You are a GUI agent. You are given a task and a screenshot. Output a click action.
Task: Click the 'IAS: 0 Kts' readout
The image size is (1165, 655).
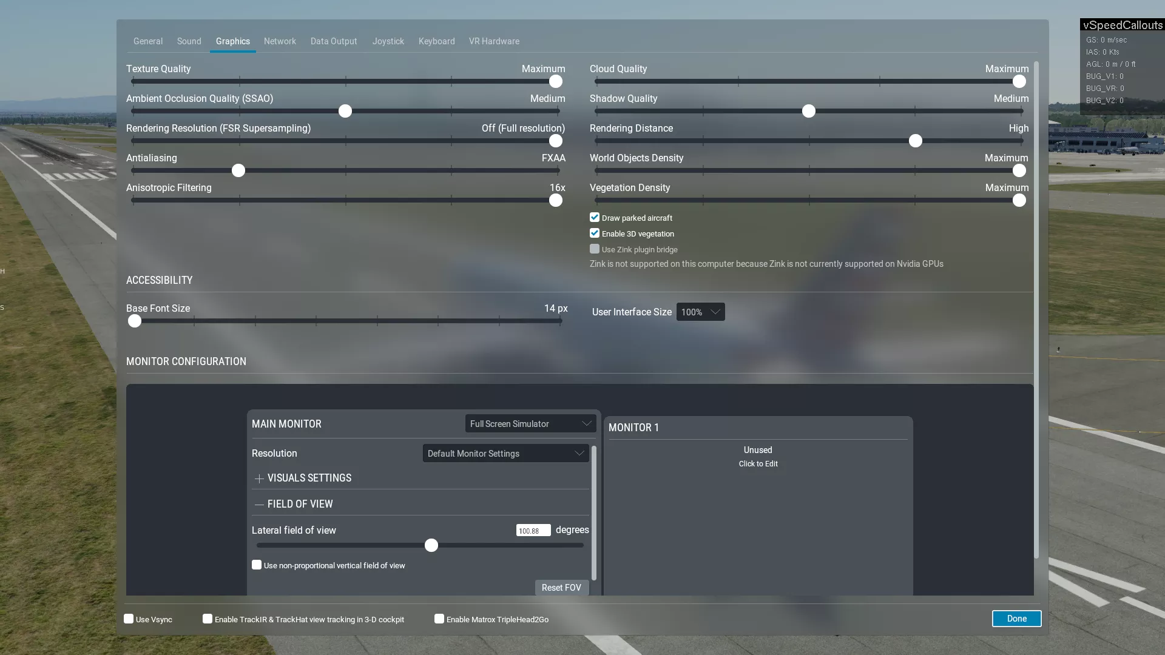click(x=1103, y=52)
